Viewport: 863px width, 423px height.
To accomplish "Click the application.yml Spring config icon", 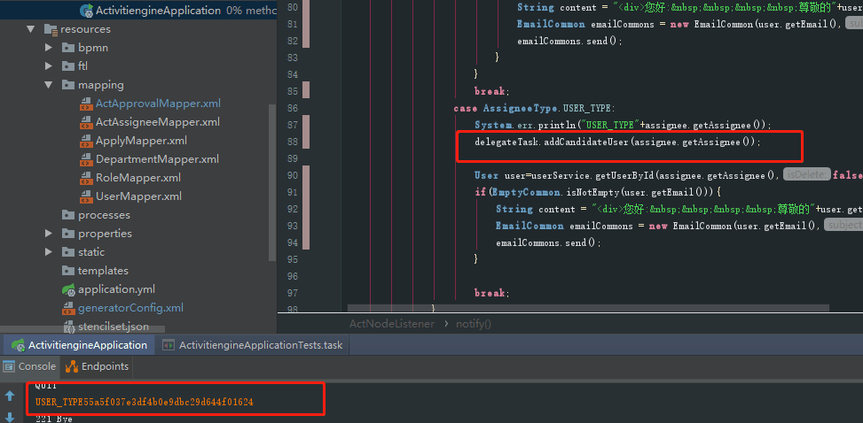I will 68,289.
